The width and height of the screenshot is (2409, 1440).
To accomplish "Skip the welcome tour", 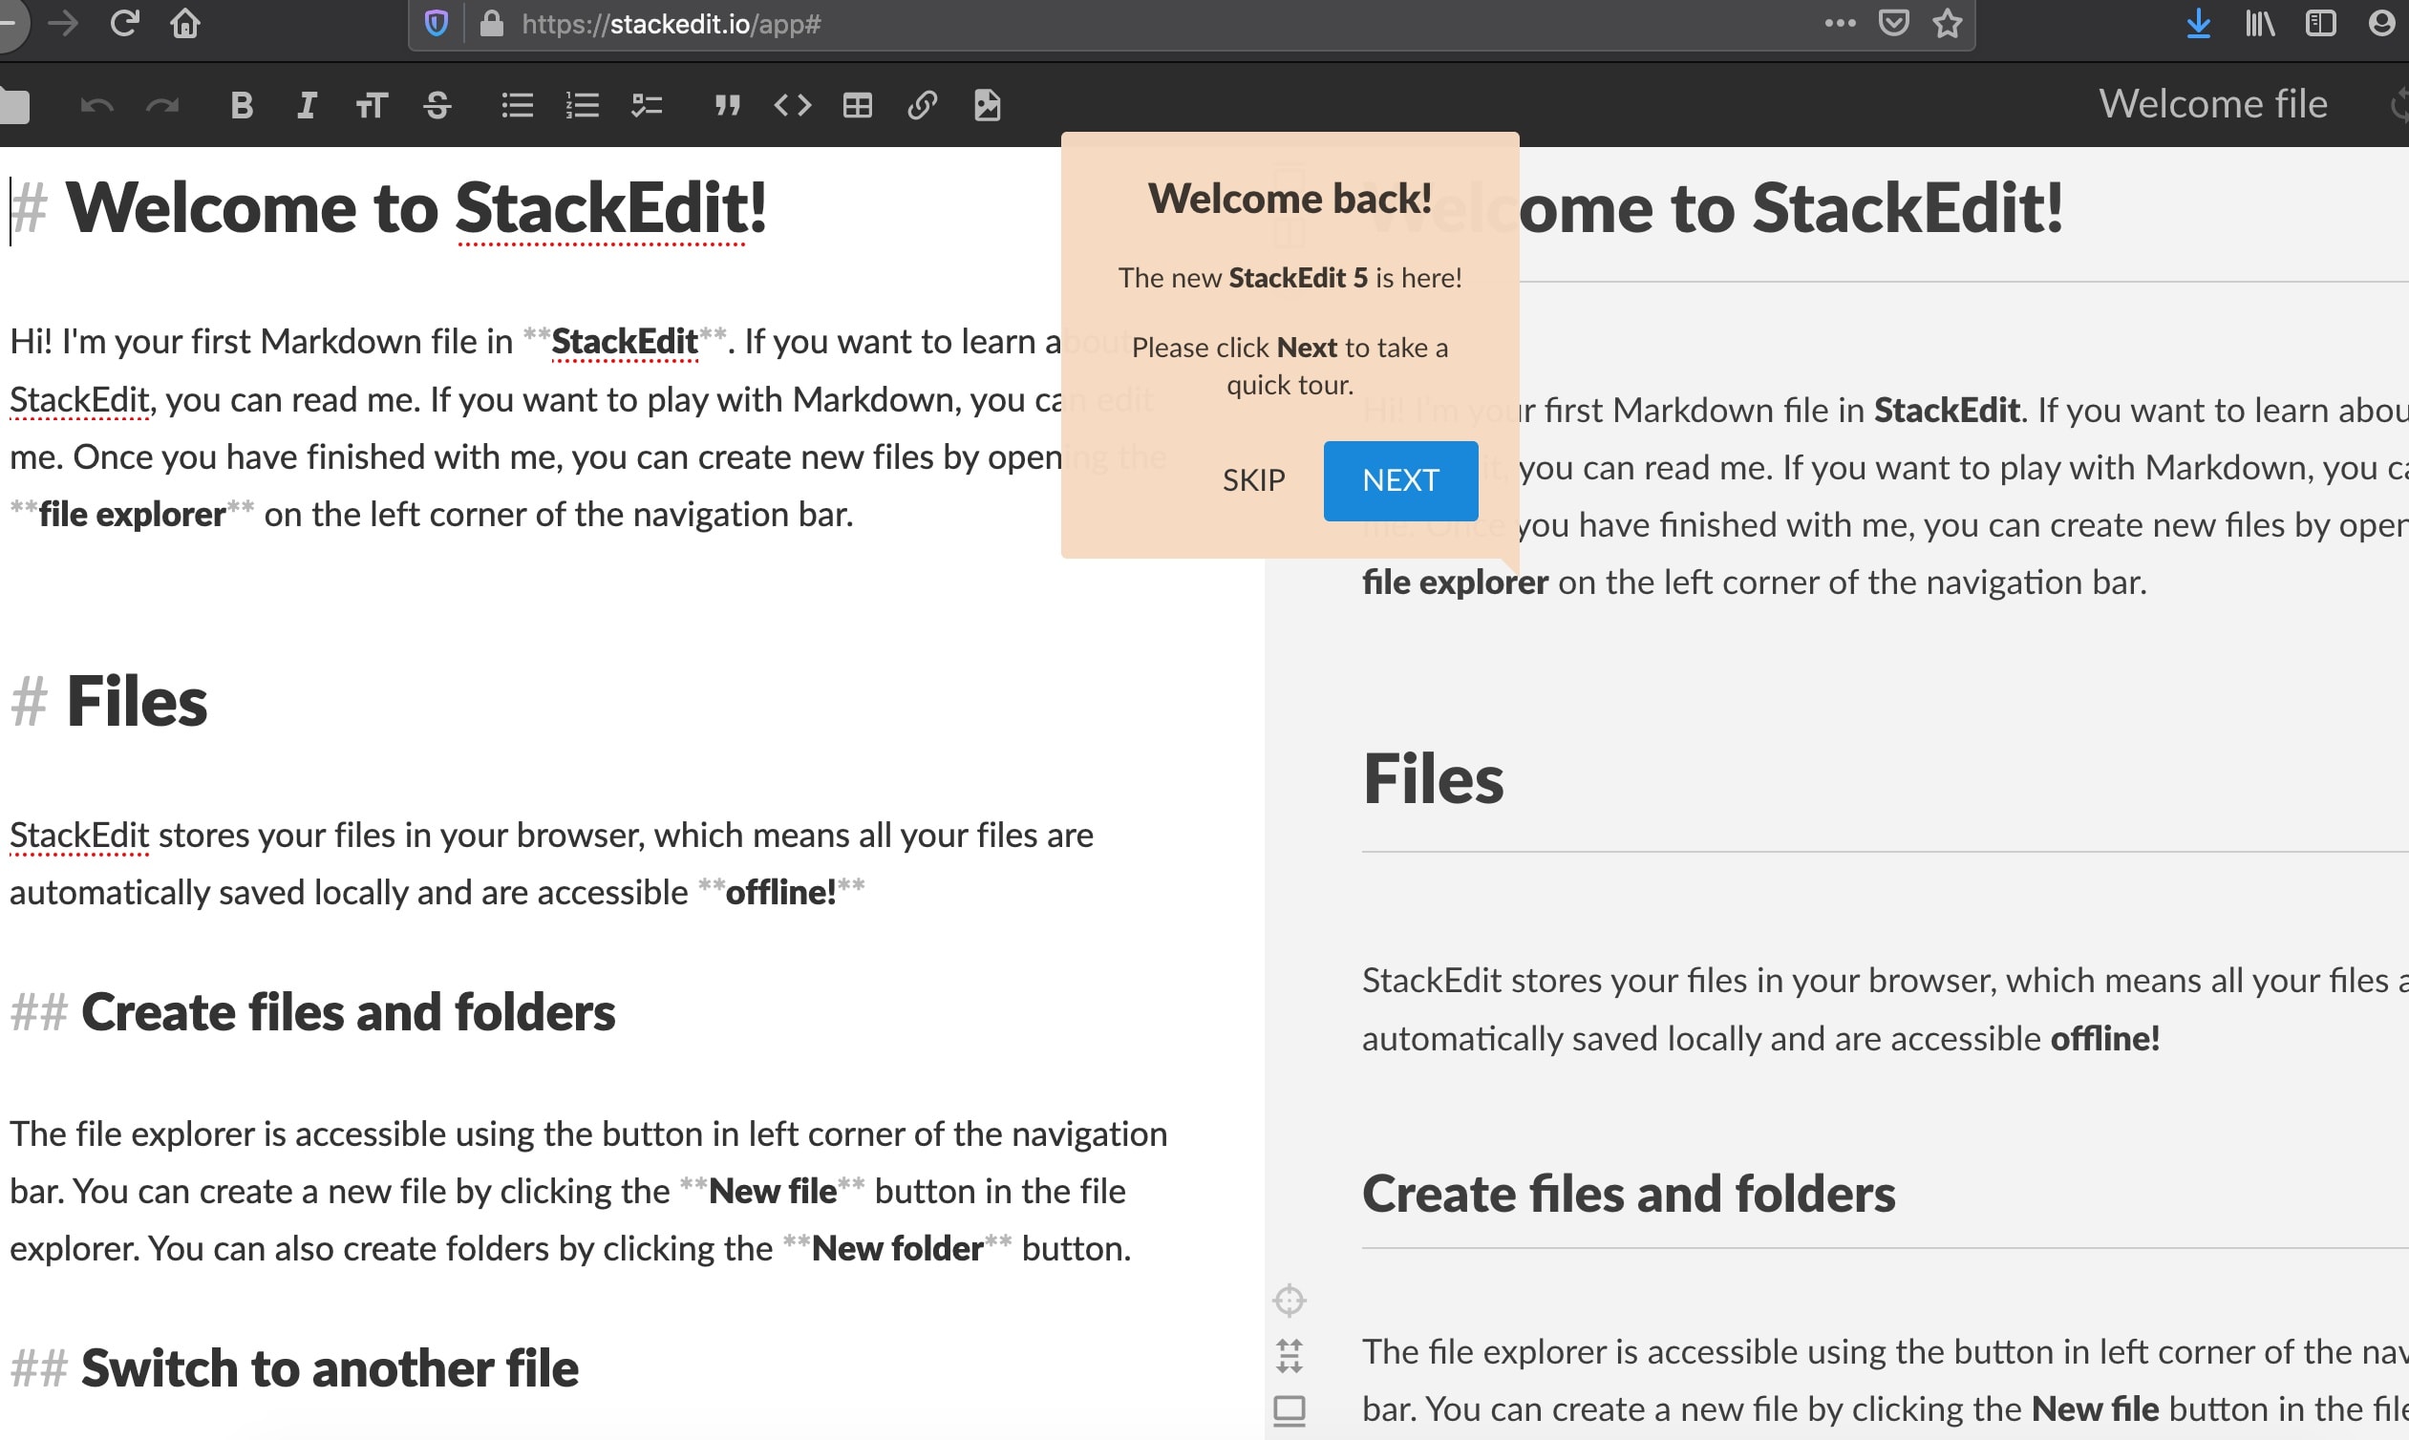I will (x=1253, y=480).
